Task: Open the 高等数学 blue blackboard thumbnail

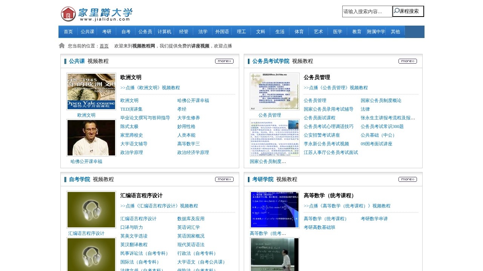Action: click(x=275, y=210)
